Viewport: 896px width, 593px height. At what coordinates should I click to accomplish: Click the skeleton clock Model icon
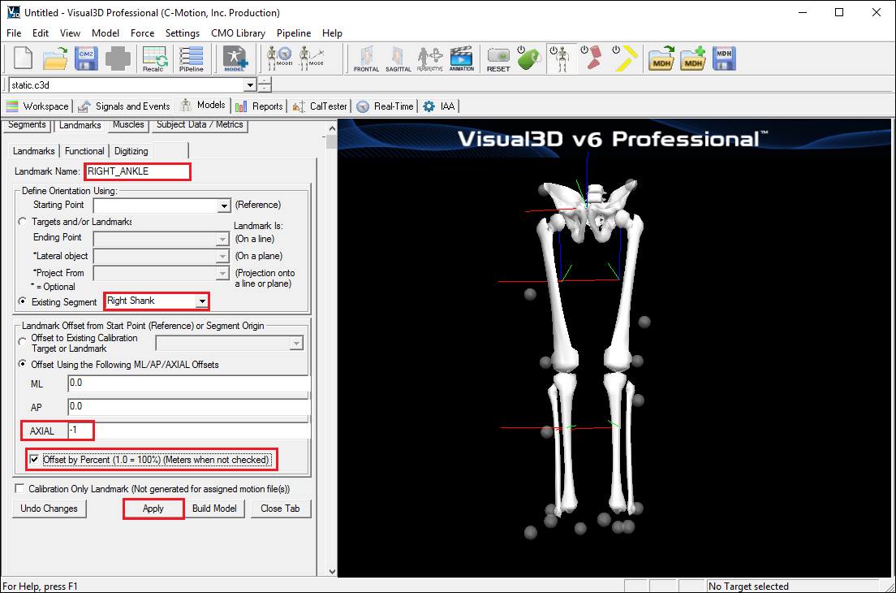[x=279, y=58]
